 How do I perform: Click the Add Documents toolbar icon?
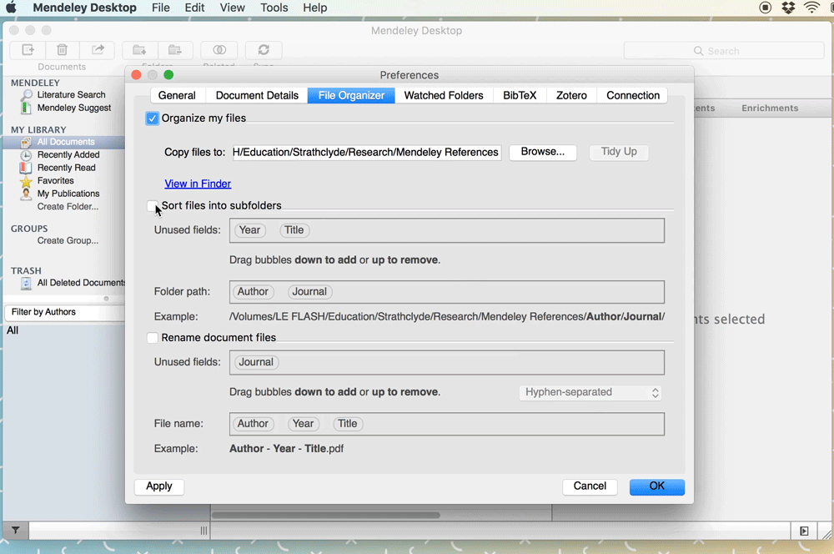tap(28, 50)
